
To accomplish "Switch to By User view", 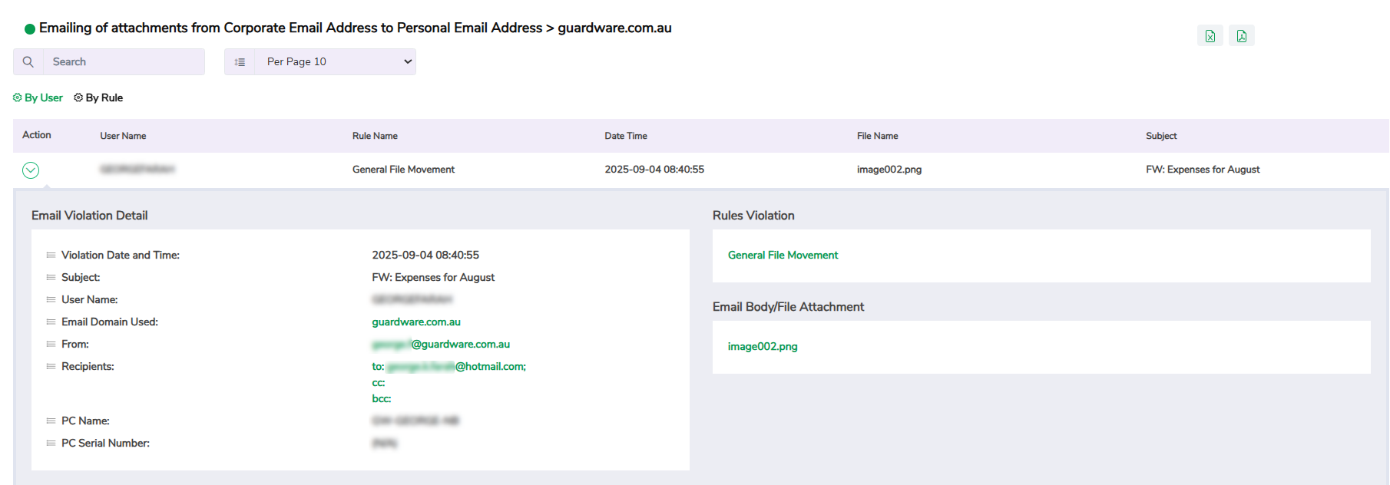I will click(43, 97).
